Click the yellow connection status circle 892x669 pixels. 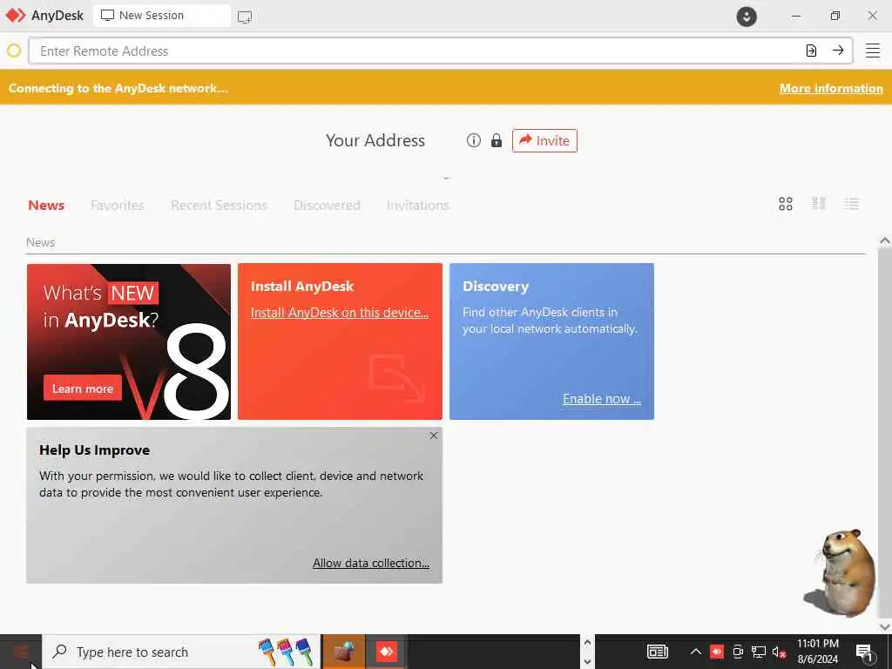14,51
